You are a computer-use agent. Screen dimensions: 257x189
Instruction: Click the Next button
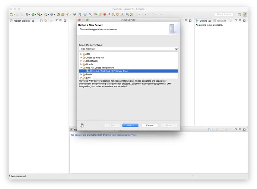[x=130, y=125]
